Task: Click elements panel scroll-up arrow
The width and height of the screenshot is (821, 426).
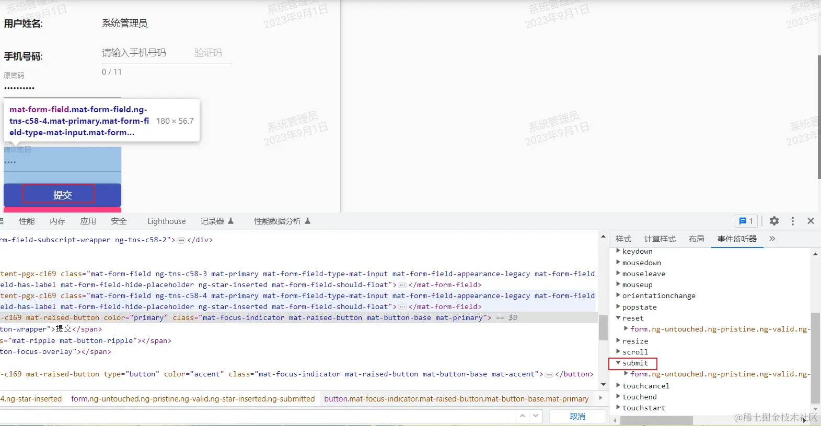Action: coord(603,236)
